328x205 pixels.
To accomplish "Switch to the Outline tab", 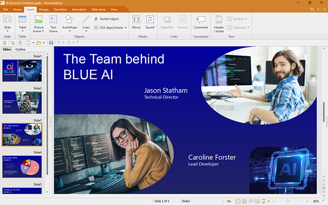I will coord(20,49).
